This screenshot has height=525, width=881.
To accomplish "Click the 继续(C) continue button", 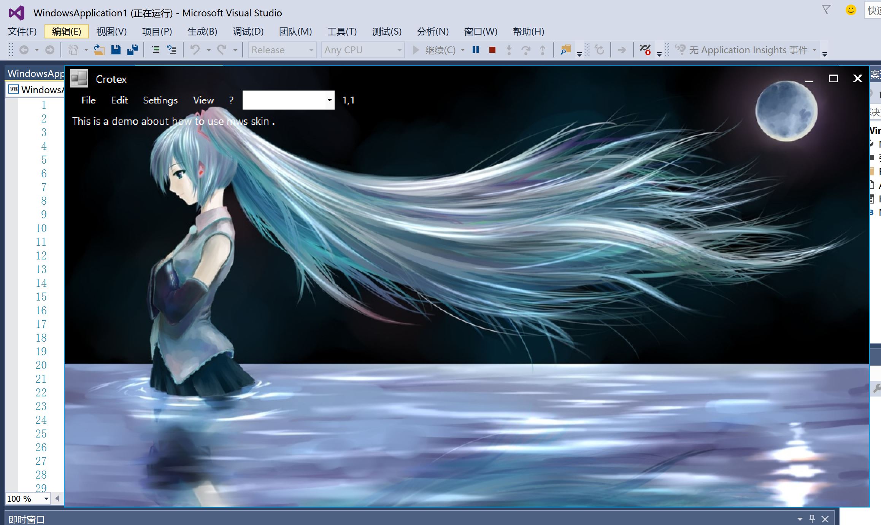I will coord(434,50).
